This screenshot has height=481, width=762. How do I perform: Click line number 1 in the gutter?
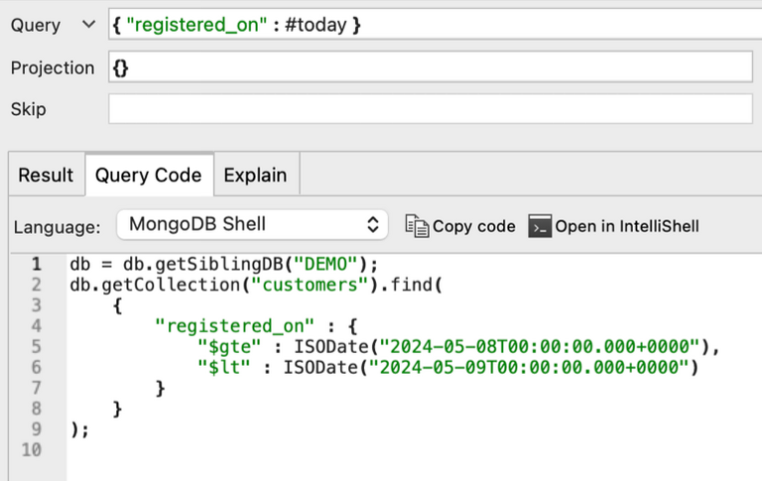tap(37, 264)
